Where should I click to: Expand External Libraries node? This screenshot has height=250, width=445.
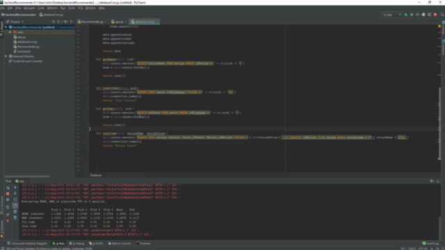click(x=6, y=56)
